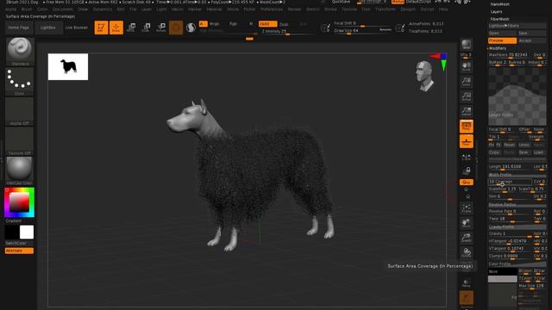Click the Gizmo 3D orange icon
This screenshot has height=310, width=552.
[x=176, y=28]
